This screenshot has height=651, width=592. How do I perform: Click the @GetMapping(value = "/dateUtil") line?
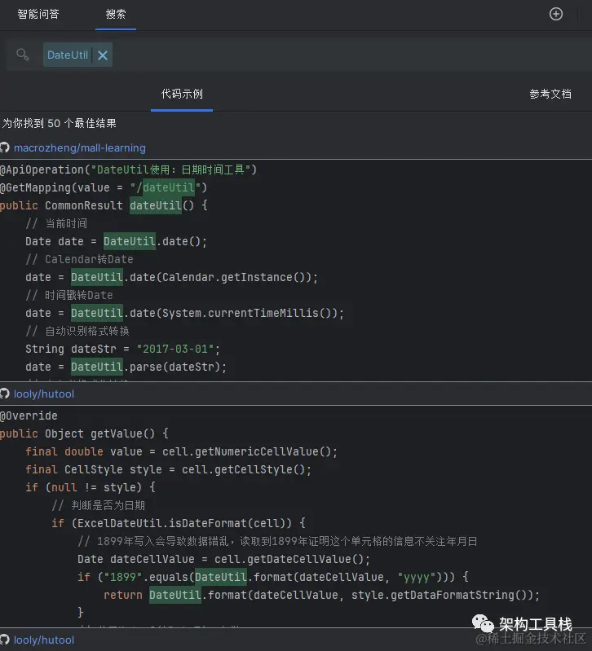(x=104, y=187)
